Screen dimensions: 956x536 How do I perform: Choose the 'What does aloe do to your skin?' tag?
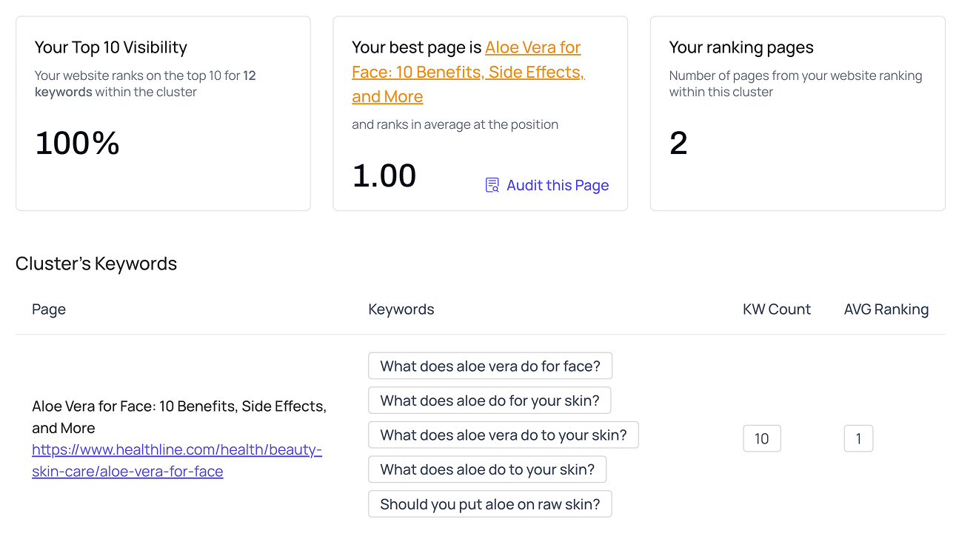click(487, 469)
